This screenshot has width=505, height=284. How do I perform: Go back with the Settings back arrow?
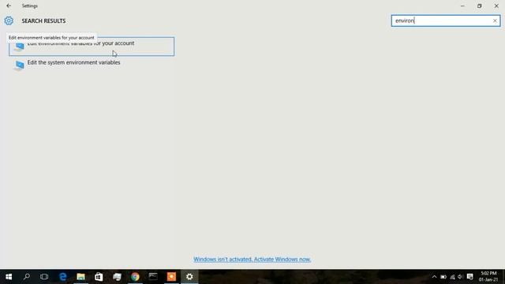click(x=9, y=6)
